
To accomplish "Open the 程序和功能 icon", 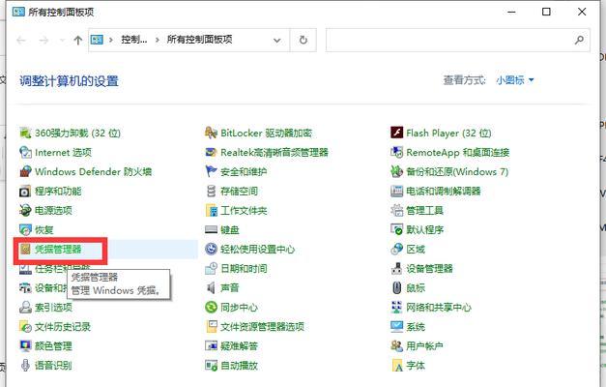I will click(25, 192).
